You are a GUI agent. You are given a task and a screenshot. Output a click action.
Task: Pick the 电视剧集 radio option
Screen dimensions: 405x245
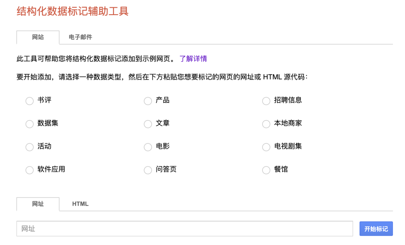point(266,147)
